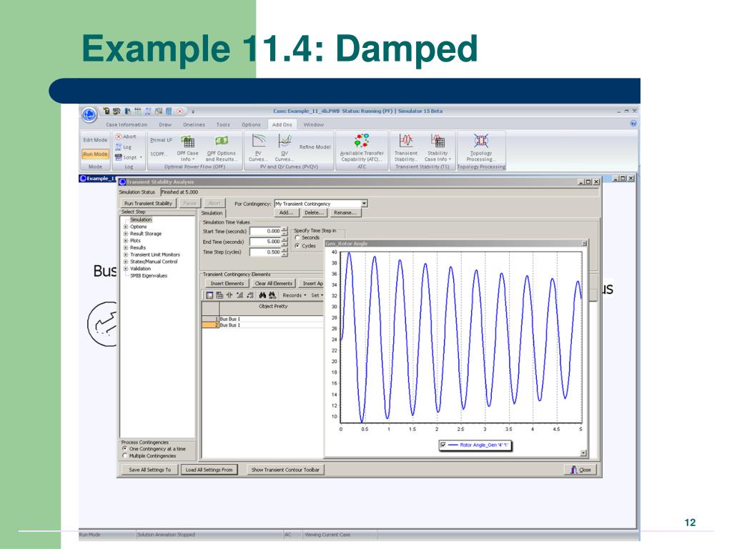Click the Add... contingency button
Screen dimensions: 732x549
[286, 213]
